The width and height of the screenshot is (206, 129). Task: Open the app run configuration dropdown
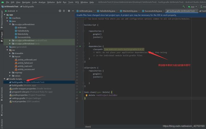[x=192, y=7]
